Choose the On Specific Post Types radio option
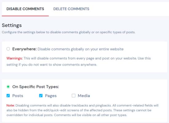Screen dimensions: 169x123 (8, 87)
